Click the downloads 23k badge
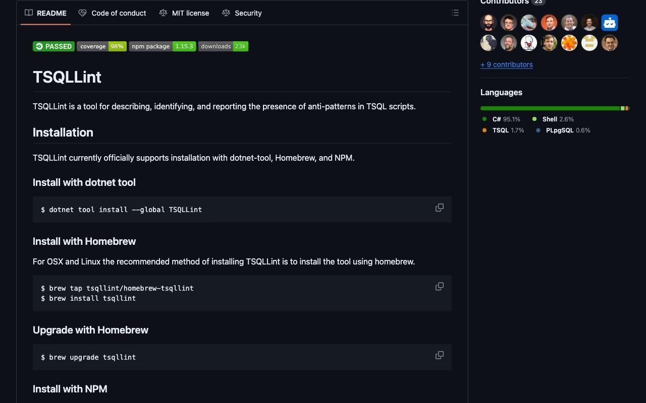This screenshot has width=646, height=403. pyautogui.click(x=223, y=46)
